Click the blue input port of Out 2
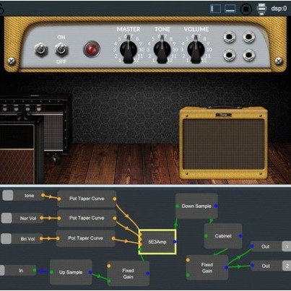Viewport: 291px width, 291px height. pyautogui.click(x=253, y=266)
